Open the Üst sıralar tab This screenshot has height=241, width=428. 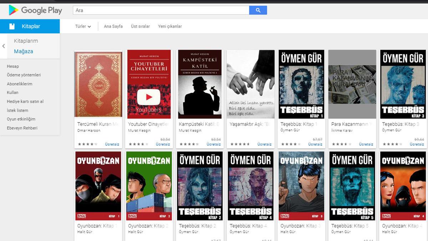pyautogui.click(x=140, y=26)
